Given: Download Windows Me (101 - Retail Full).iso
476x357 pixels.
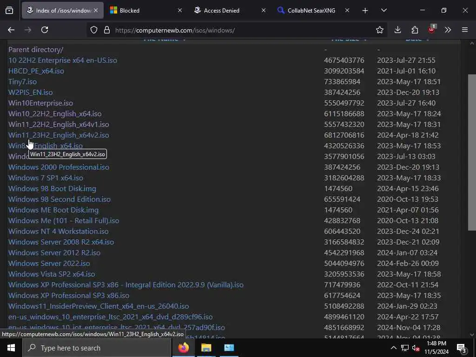Looking at the screenshot, I should point(64,220).
